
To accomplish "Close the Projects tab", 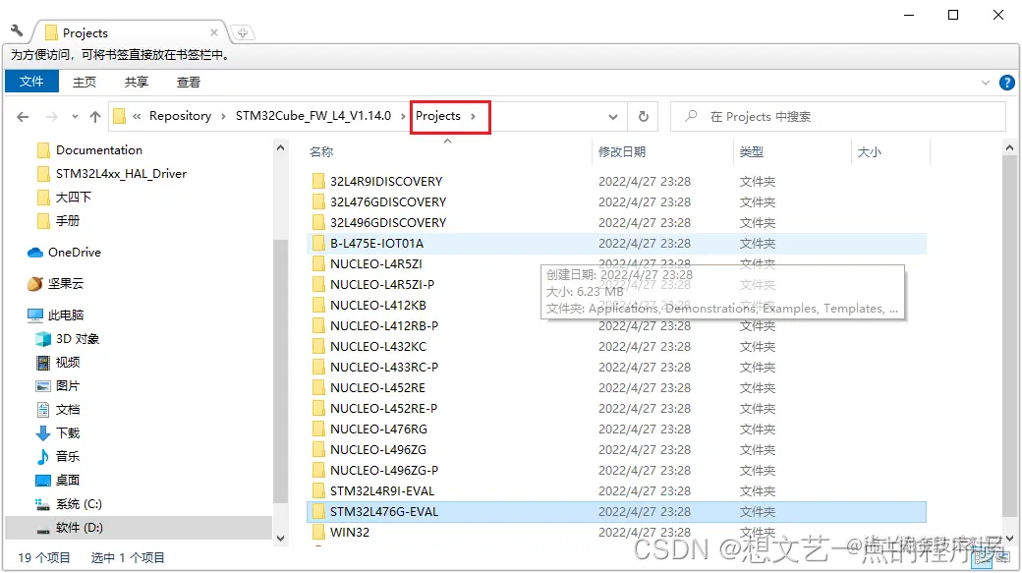I will click(x=214, y=32).
